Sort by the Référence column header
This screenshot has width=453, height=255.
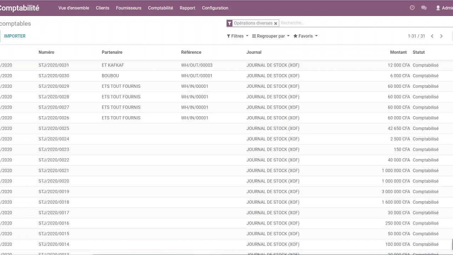click(191, 52)
